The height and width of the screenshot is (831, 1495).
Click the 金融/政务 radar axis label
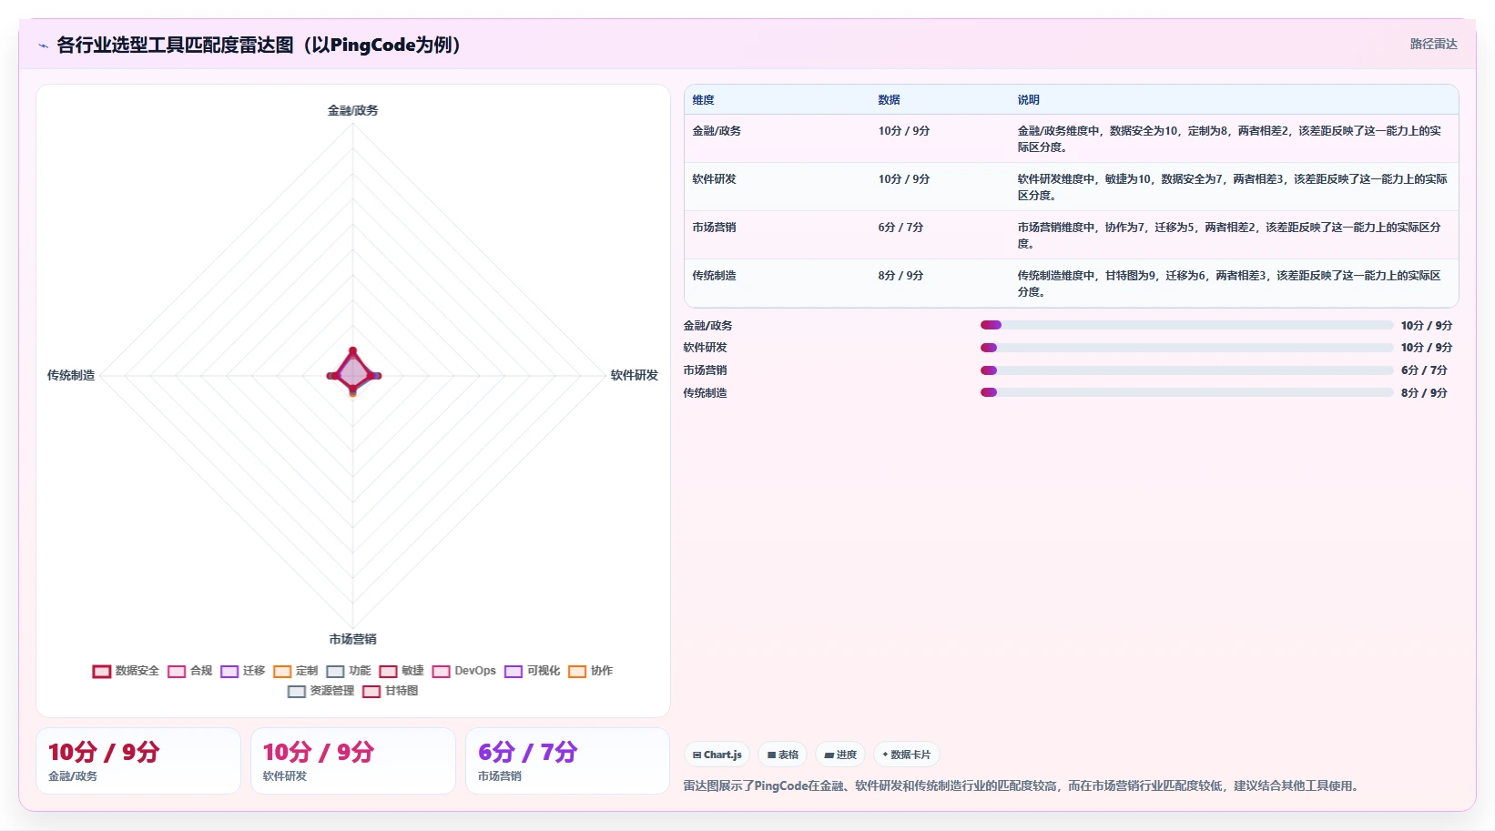tap(353, 110)
